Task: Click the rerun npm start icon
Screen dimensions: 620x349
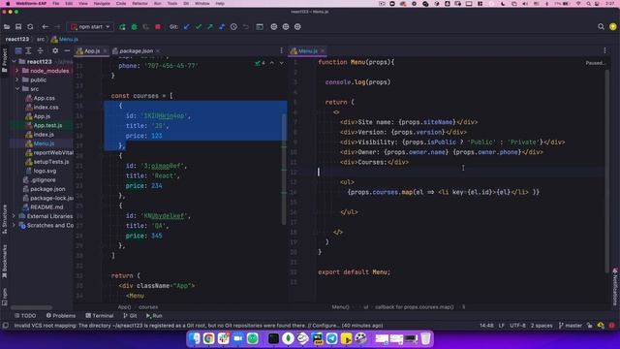Action: click(122, 27)
